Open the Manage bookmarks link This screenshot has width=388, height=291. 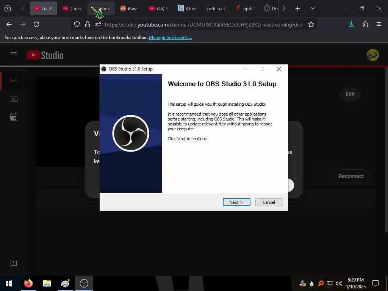point(170,38)
